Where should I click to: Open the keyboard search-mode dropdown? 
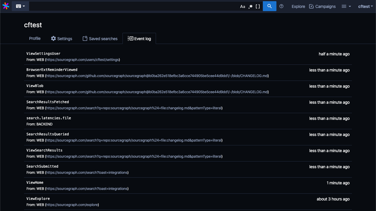coord(20,6)
